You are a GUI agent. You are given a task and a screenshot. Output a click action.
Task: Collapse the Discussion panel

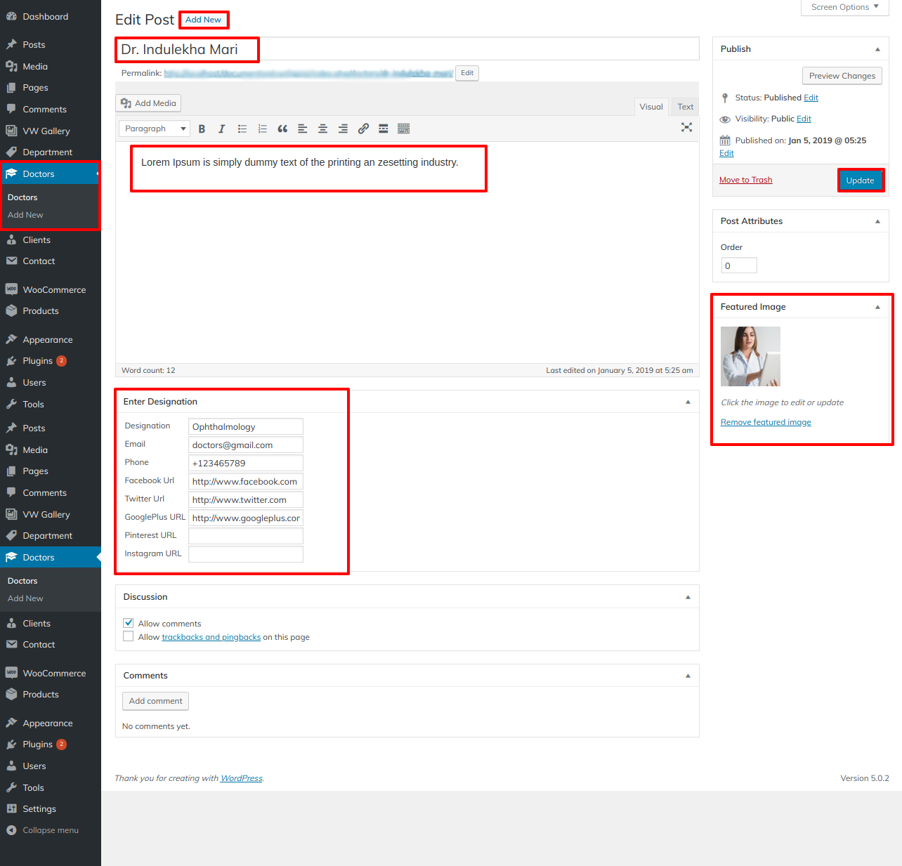pos(688,597)
